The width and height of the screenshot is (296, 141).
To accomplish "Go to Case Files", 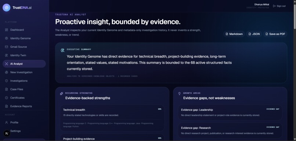I will 24,89.
